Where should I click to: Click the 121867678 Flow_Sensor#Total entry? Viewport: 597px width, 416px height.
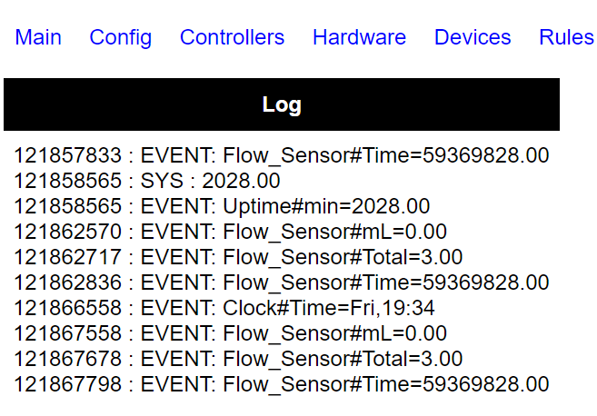click(x=238, y=359)
